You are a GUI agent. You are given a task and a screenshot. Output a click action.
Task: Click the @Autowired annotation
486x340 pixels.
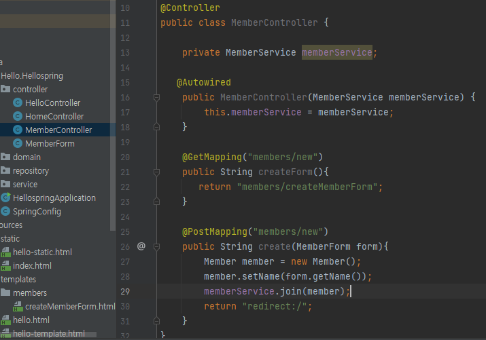pos(204,83)
